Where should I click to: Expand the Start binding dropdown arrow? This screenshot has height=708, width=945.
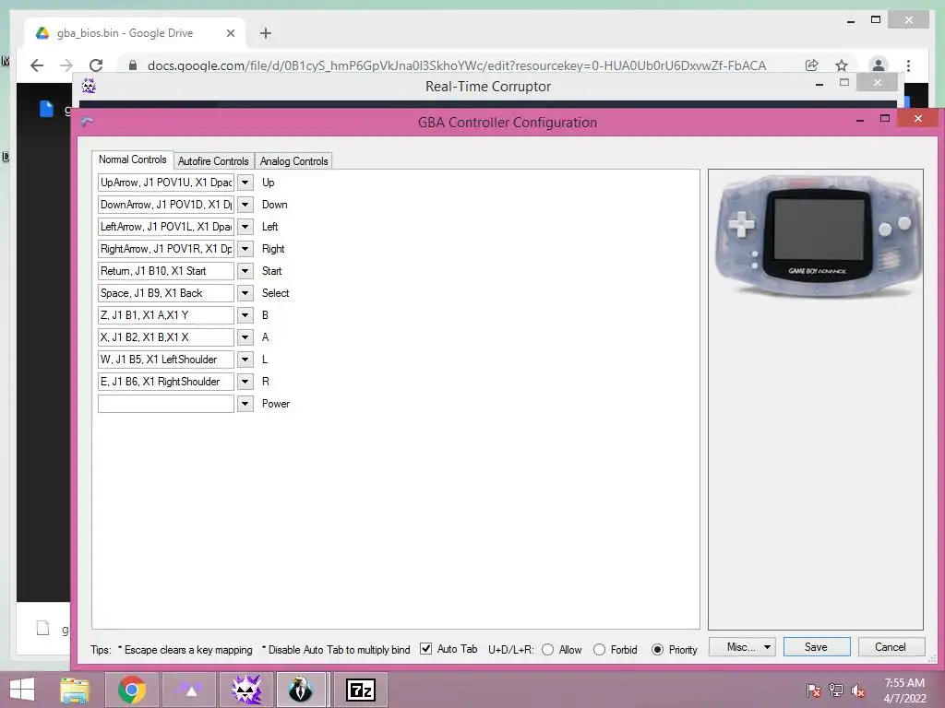tap(245, 271)
